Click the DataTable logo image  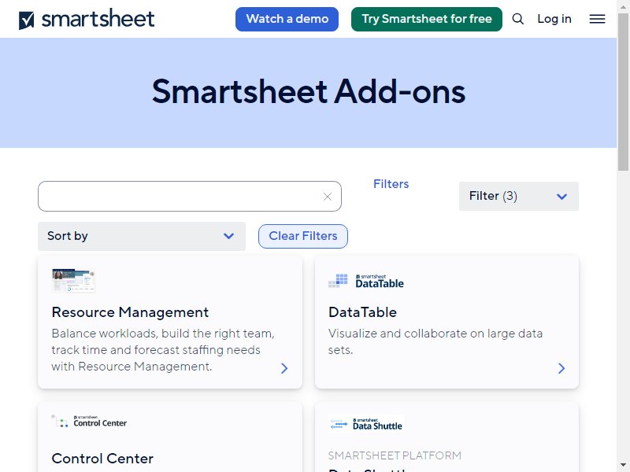click(366, 281)
